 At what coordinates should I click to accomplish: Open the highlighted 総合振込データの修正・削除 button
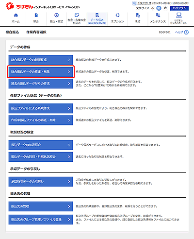[x=41, y=71]
